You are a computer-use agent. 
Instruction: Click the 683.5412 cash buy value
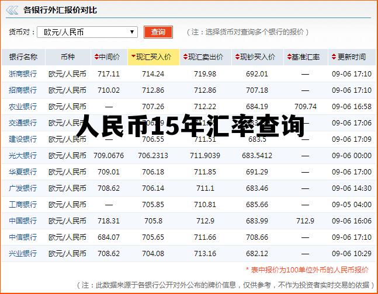tap(257, 156)
